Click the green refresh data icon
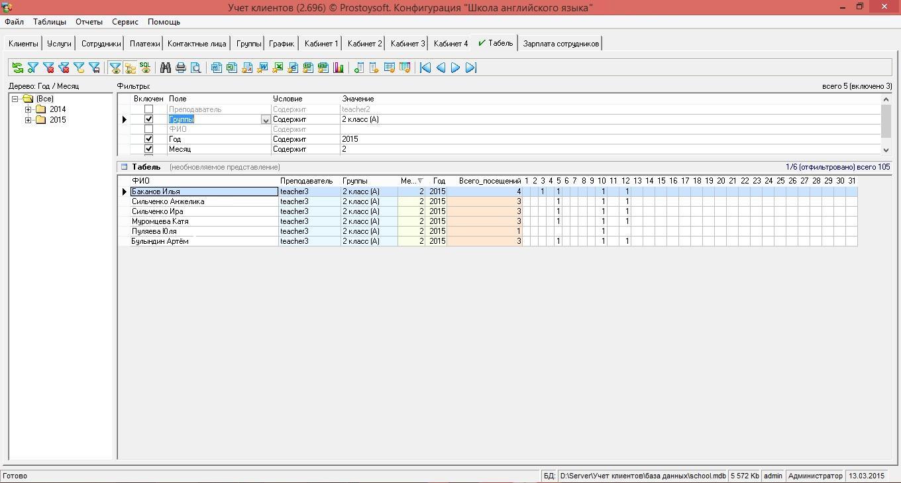 click(17, 68)
